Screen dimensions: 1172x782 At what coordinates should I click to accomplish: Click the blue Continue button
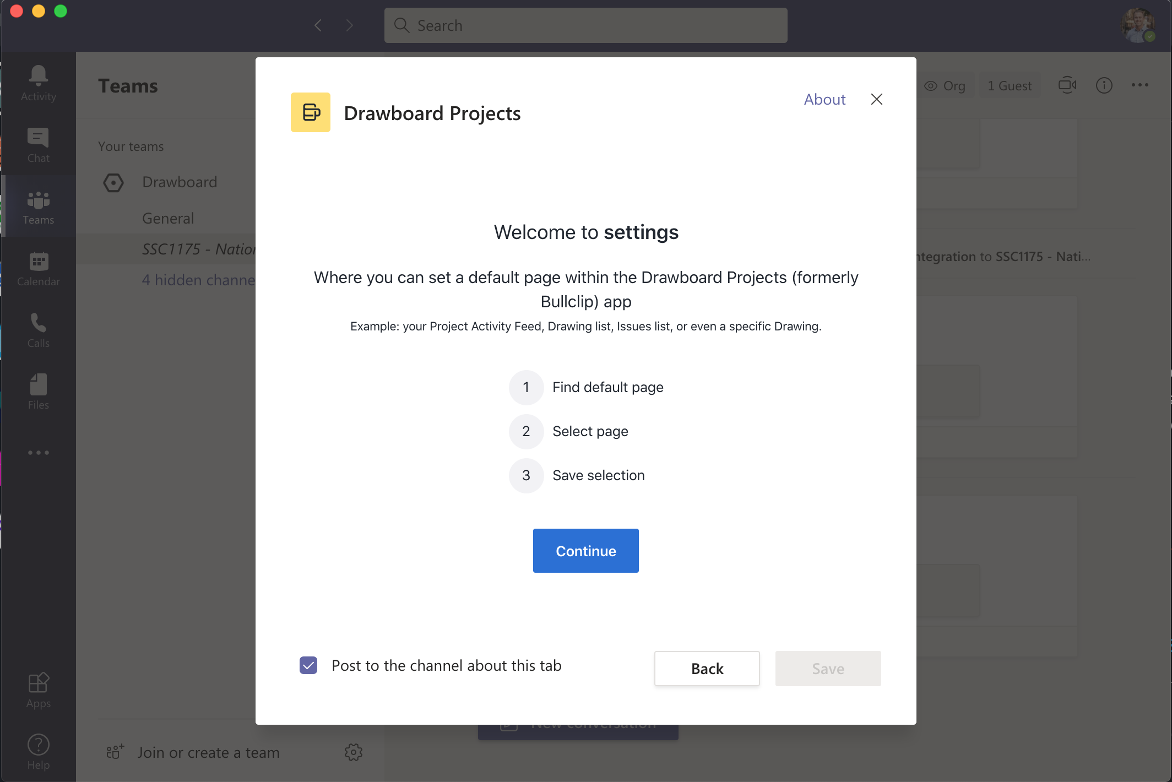(x=586, y=551)
